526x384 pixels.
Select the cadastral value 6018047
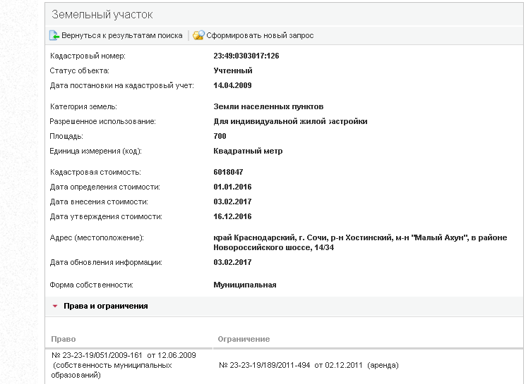(x=228, y=172)
